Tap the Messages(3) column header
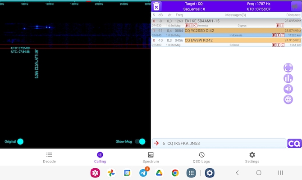The height and width of the screenshot is (180, 302). click(x=236, y=15)
